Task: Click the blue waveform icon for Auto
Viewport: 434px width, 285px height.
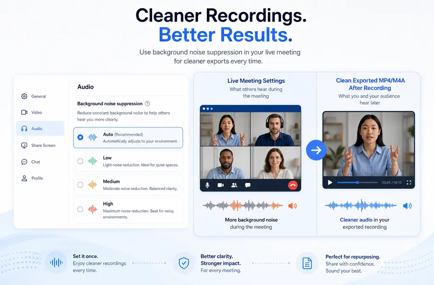Action: [92, 137]
